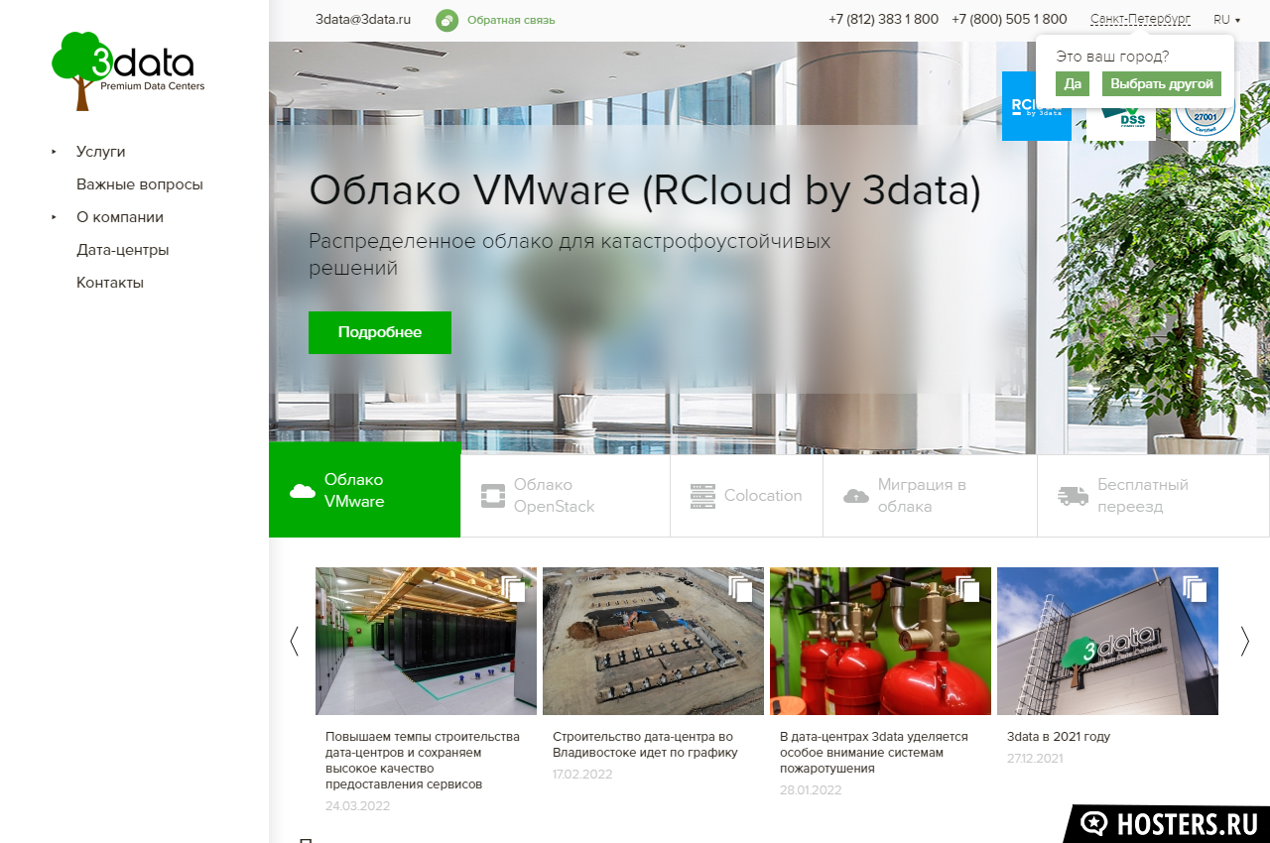Click the date 28.01.2022

pos(811,790)
